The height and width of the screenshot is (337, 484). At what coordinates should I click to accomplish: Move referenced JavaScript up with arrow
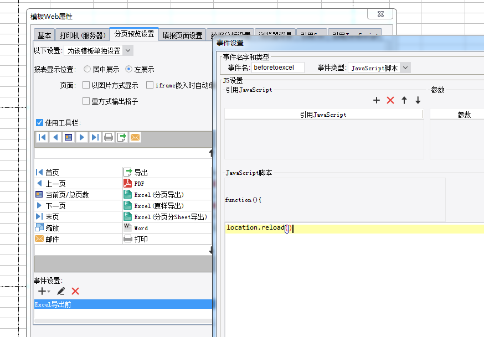(404, 100)
